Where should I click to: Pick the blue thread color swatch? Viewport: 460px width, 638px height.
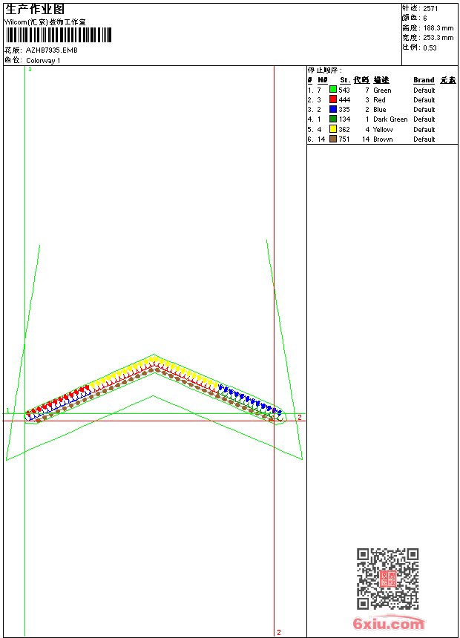pyautogui.click(x=333, y=109)
